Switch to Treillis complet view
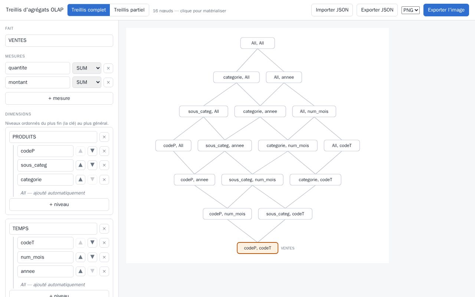The image size is (475, 297). click(89, 10)
